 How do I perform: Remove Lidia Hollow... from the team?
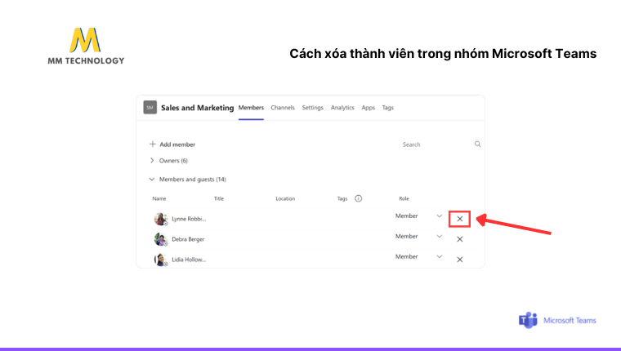459,260
